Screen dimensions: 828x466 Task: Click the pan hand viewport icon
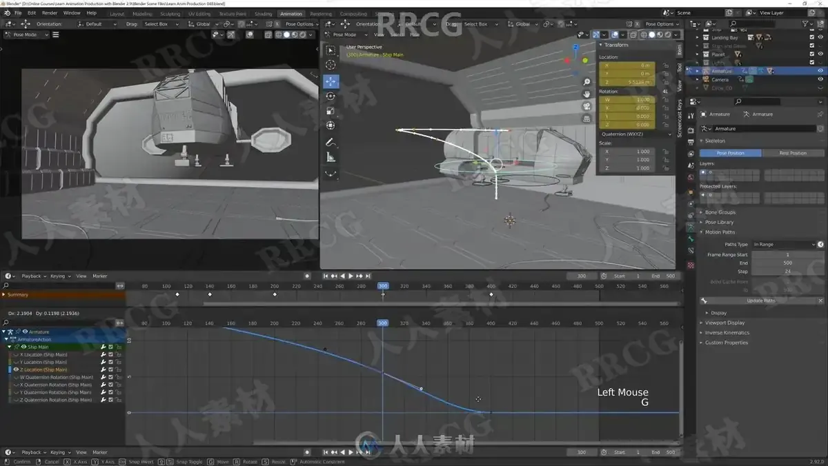tap(586, 94)
